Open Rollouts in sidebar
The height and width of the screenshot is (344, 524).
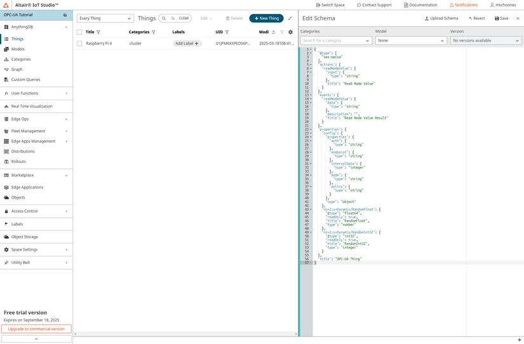click(18, 162)
